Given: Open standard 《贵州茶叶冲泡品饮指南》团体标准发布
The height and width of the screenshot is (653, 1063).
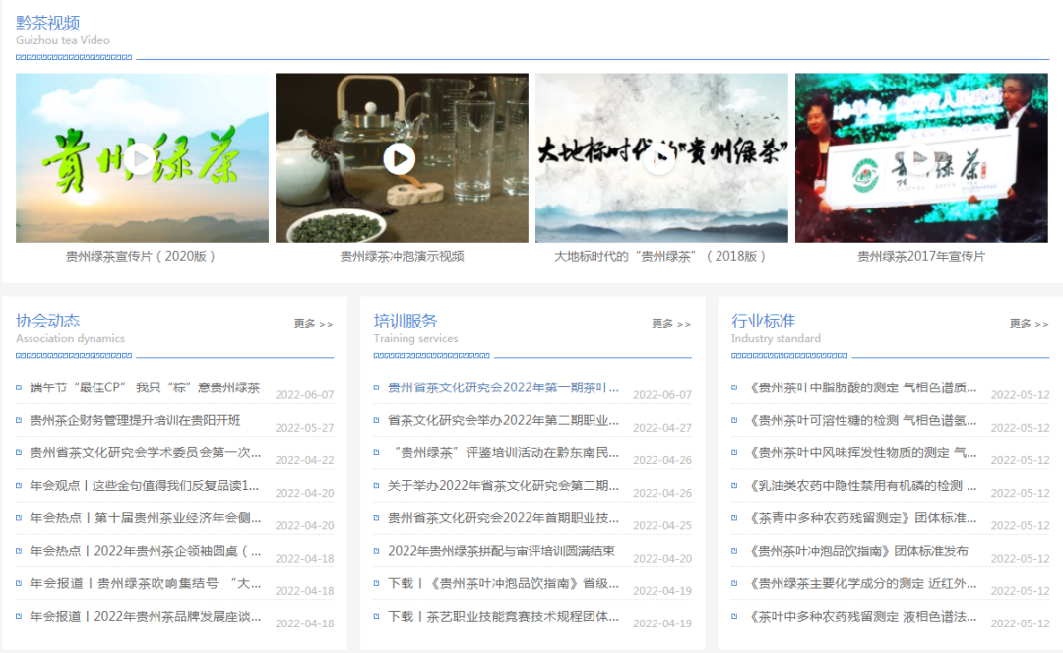Looking at the screenshot, I should 857,550.
